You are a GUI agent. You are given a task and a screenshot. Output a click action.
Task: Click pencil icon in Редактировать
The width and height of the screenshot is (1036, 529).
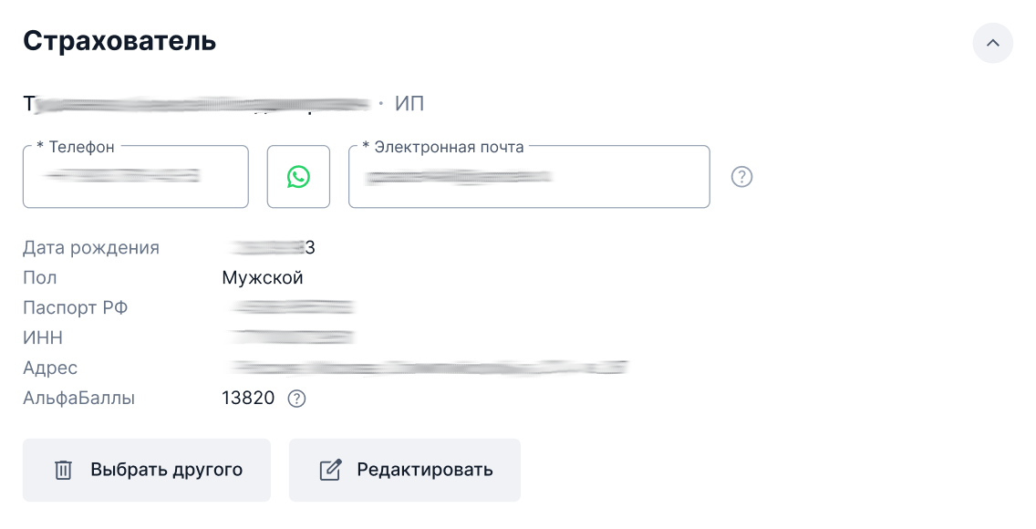click(330, 471)
